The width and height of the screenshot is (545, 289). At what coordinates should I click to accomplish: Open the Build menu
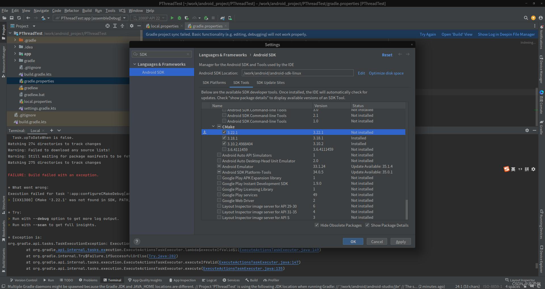click(x=87, y=10)
